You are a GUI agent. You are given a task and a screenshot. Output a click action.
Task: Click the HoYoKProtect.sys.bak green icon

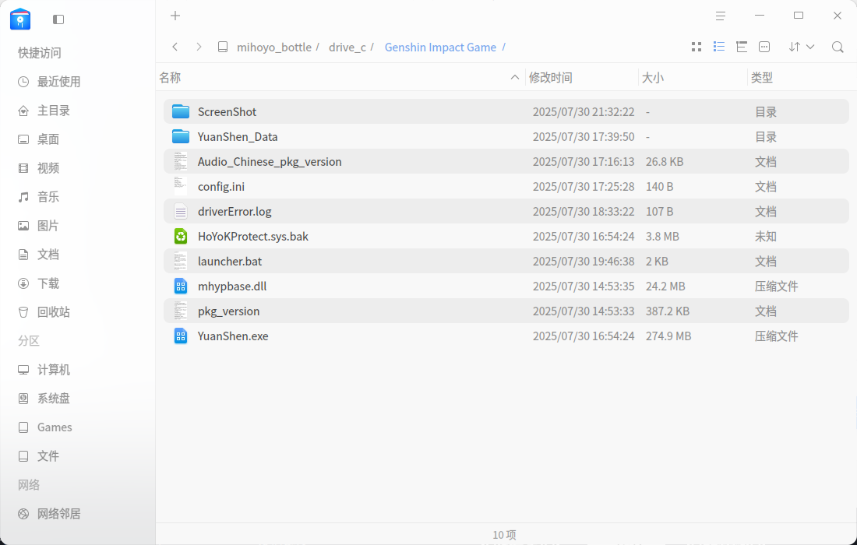click(181, 237)
